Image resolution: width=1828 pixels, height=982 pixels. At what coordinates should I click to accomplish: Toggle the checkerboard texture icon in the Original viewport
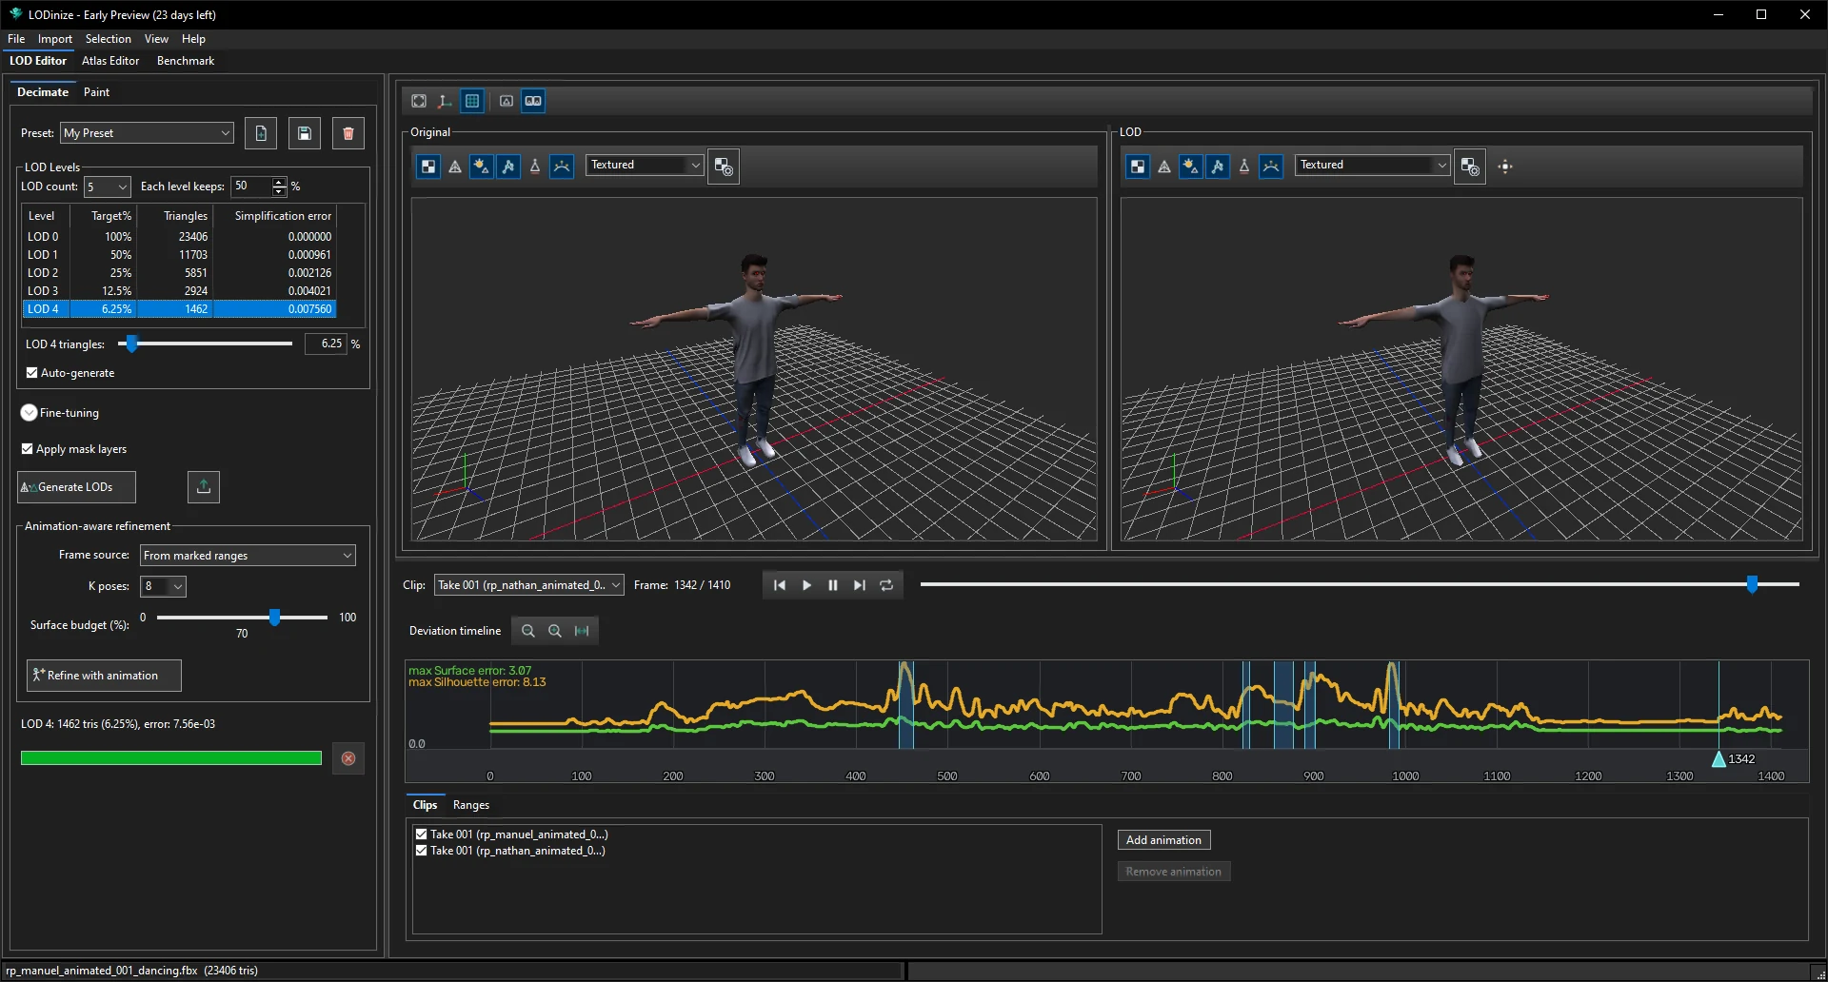point(428,167)
